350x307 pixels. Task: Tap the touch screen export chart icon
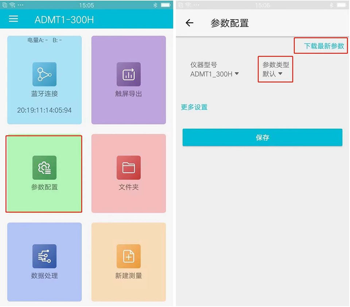(x=129, y=74)
